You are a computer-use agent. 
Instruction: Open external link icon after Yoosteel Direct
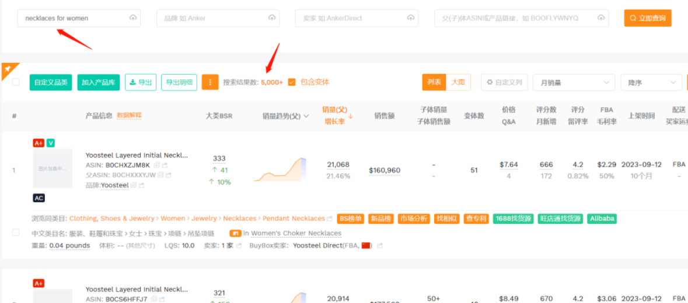pos(379,246)
